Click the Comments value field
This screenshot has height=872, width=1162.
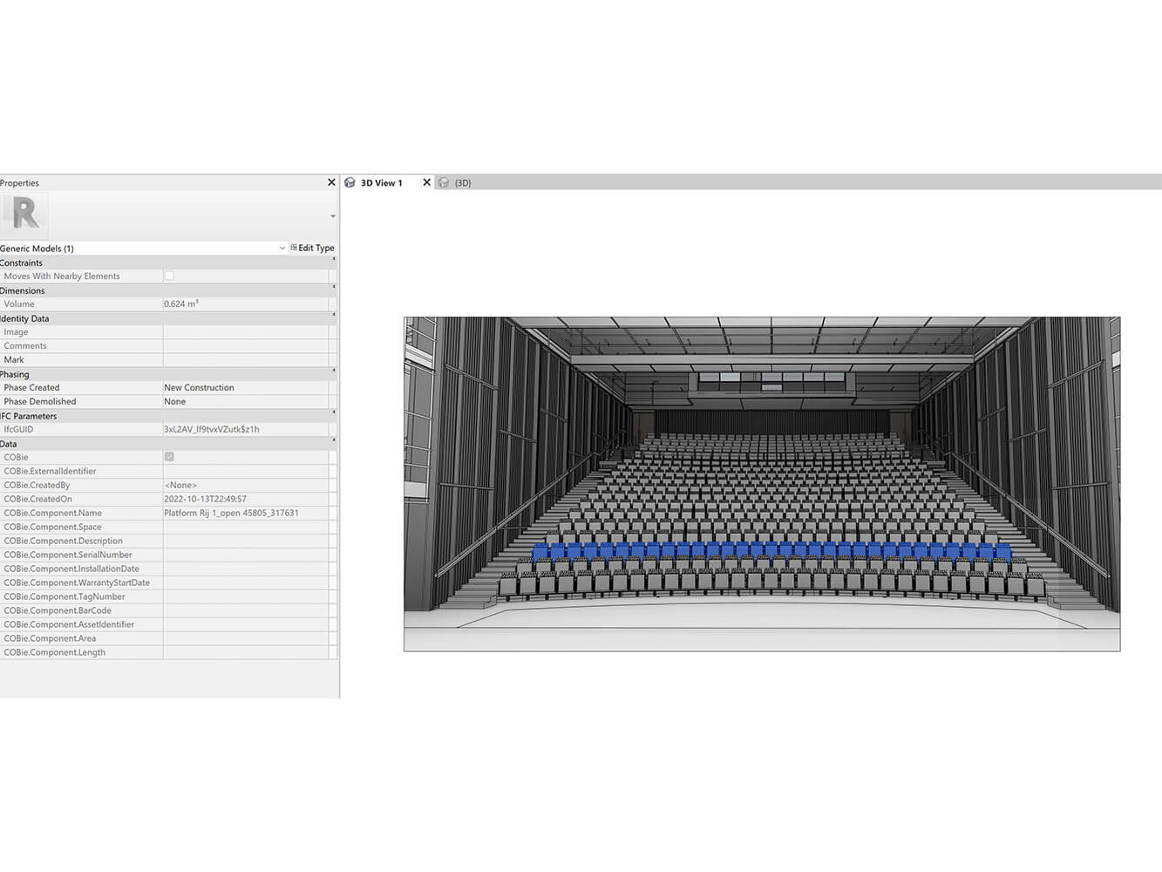coord(245,346)
